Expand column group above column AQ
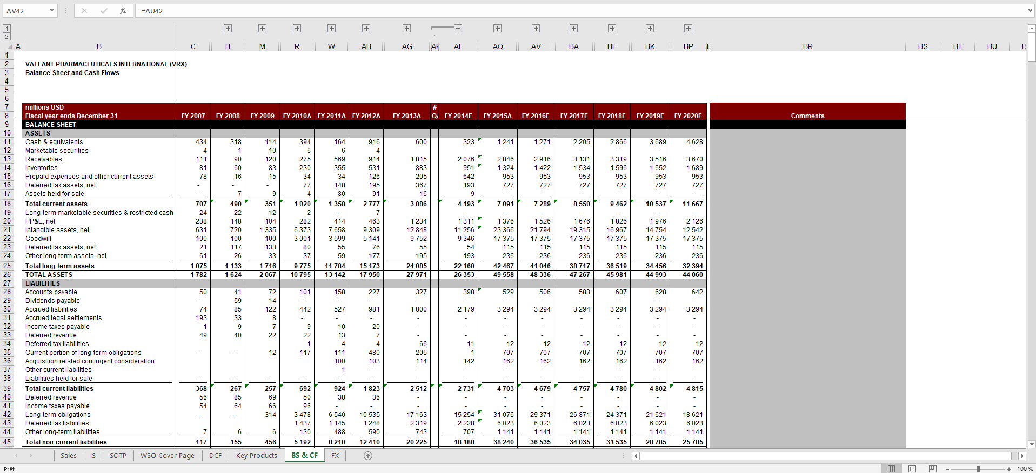 click(498, 29)
